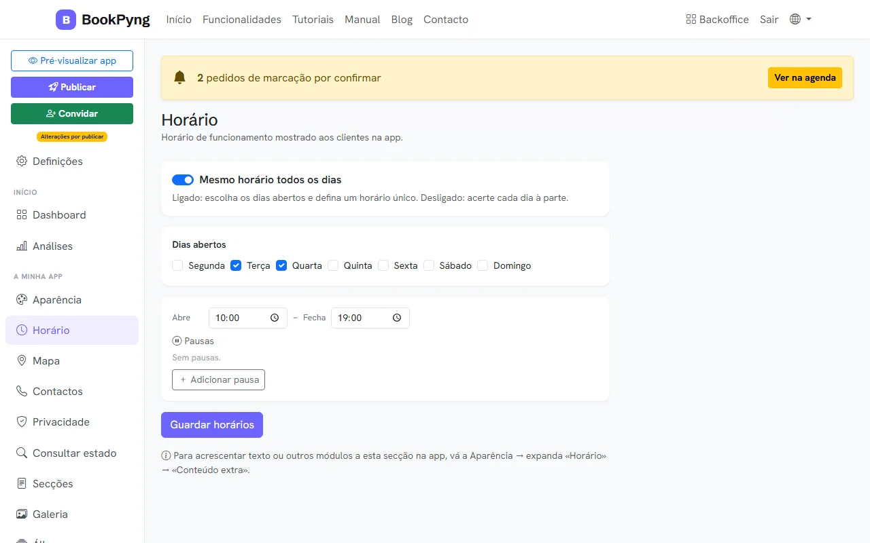This screenshot has width=870, height=543.
Task: Uncheck the Terça checkbox
Action: (236, 265)
